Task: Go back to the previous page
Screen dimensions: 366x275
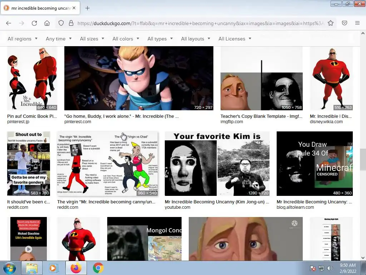Action: click(9, 23)
